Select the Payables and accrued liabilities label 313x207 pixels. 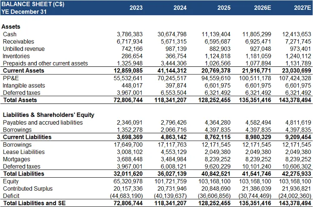(43, 122)
